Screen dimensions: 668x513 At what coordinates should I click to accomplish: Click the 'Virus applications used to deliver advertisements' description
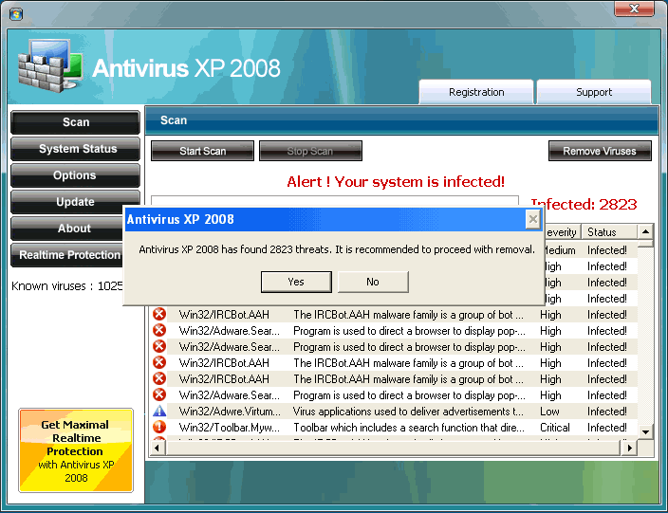[408, 412]
